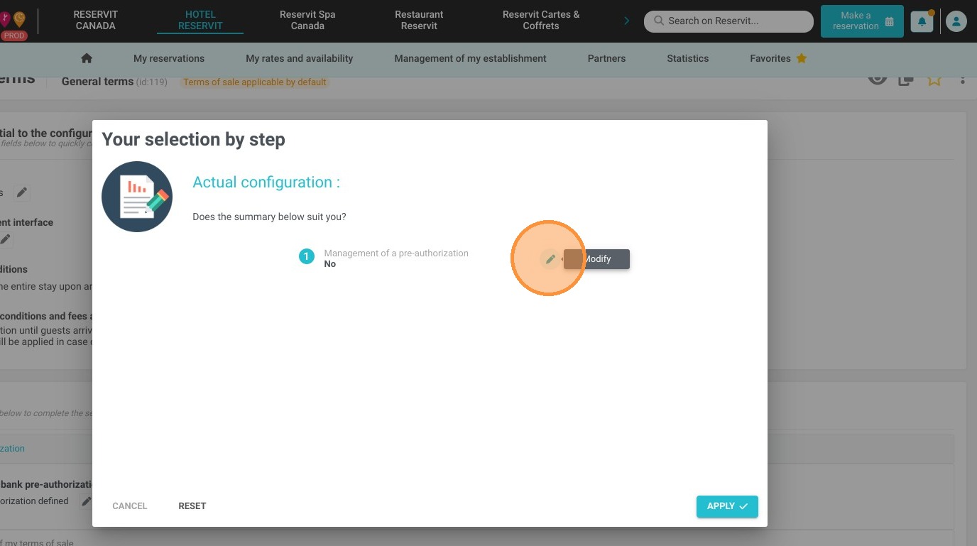Click the 'No' value under pre-authorization

pyautogui.click(x=329, y=263)
